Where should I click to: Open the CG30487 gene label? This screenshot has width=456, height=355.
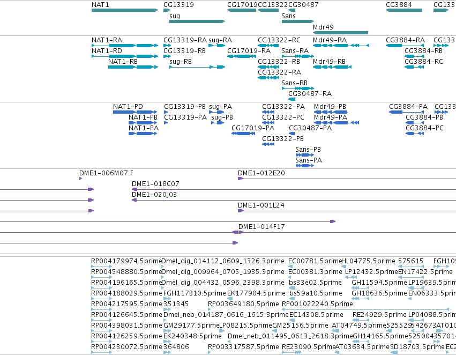click(x=303, y=5)
